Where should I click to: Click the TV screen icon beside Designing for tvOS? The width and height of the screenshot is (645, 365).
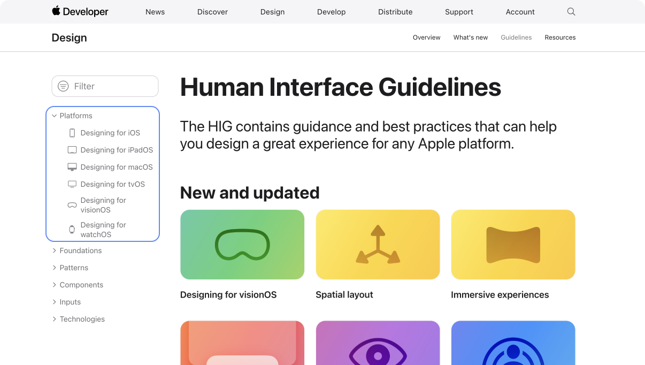[72, 184]
